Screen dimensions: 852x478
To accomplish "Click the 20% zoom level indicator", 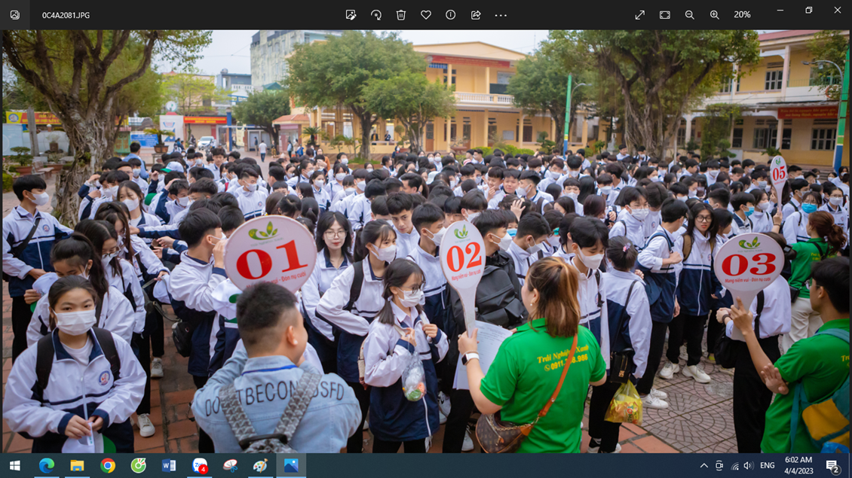I will tap(742, 15).
